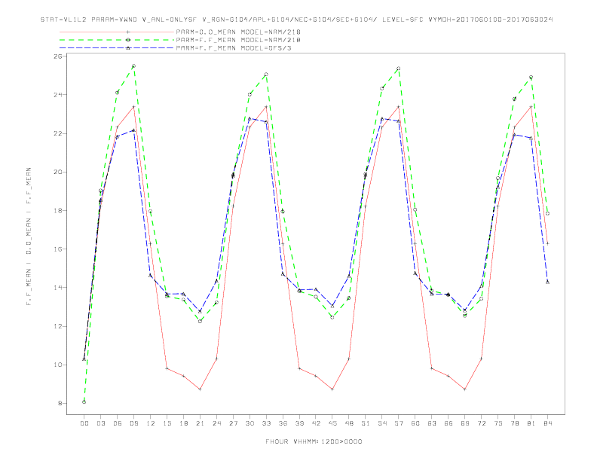Select legend entry PARM=O.O_MEAN MODEL=NAM/218
The image size is (597, 461).
click(x=238, y=32)
